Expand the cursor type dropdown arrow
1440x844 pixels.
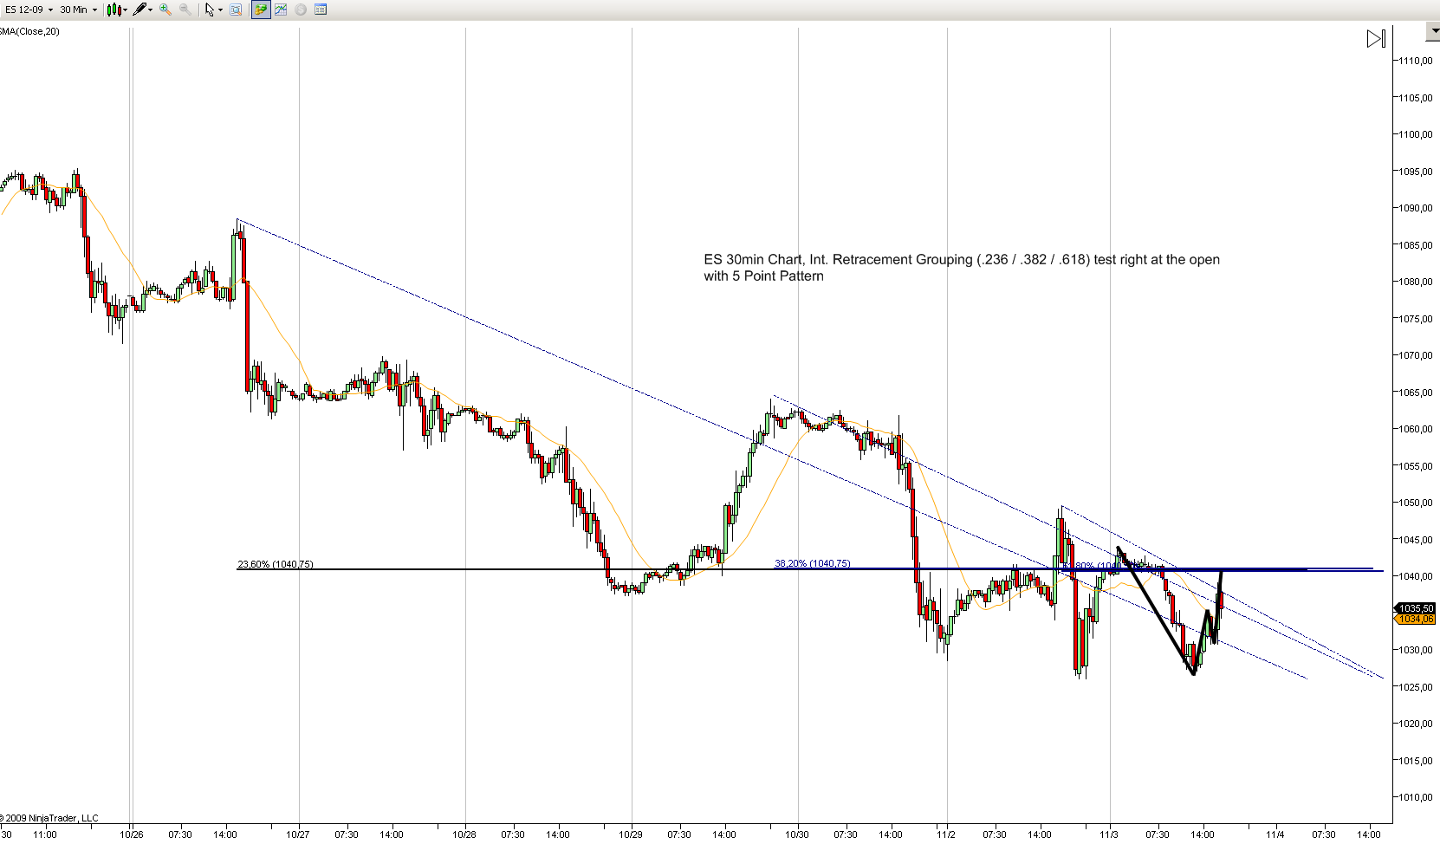click(x=220, y=10)
